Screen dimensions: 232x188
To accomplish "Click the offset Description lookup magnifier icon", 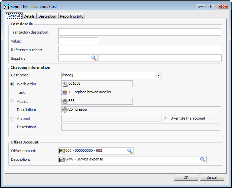I will pos(202,159).
